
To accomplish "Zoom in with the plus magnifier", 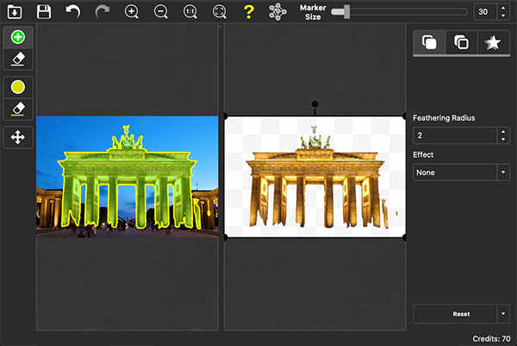I will pyautogui.click(x=132, y=12).
